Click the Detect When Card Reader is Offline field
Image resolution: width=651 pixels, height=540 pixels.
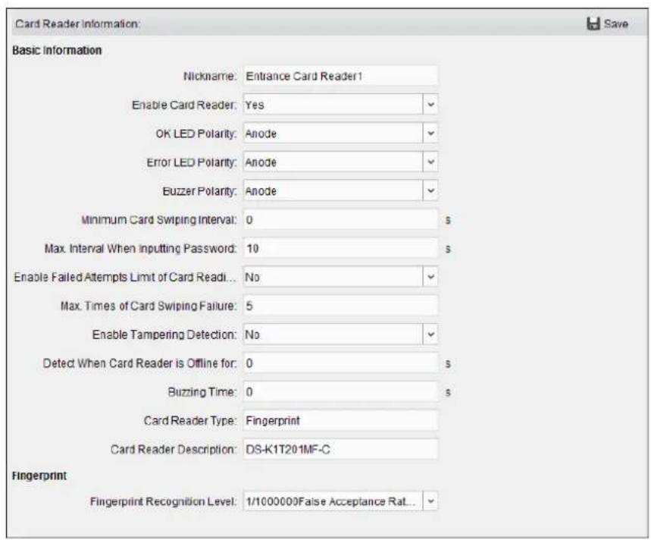click(340, 363)
